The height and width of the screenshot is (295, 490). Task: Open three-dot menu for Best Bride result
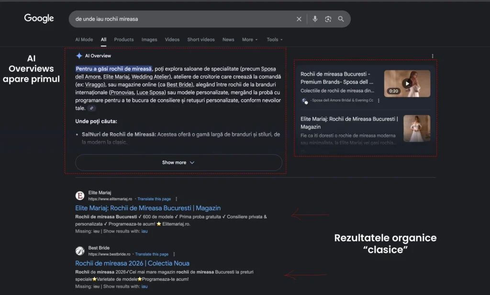click(x=174, y=254)
